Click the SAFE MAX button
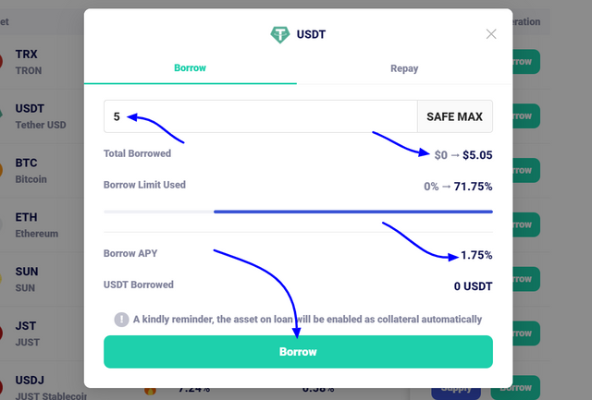 tap(454, 116)
